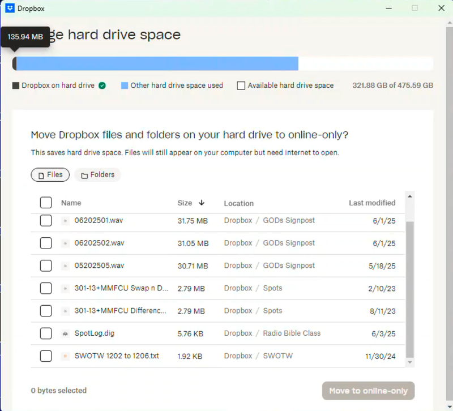
Task: Switch to the Folders tab
Action: (97, 175)
